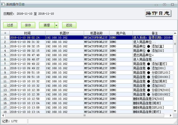Click the 保存 save button
The width and height of the screenshot is (178, 125).
[x=28, y=25]
